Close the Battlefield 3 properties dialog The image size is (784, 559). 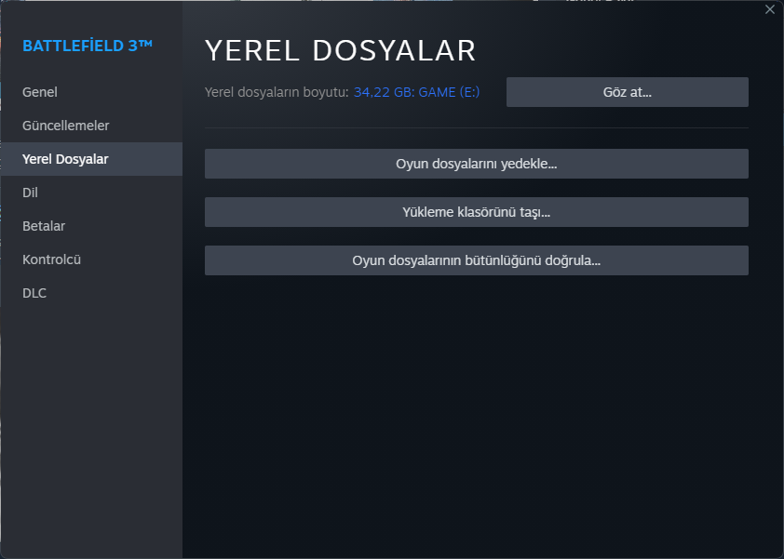(x=769, y=9)
